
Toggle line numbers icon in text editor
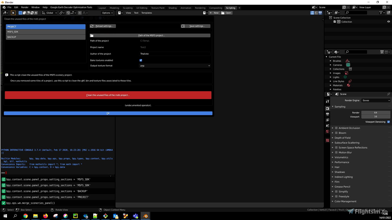[312, 13]
